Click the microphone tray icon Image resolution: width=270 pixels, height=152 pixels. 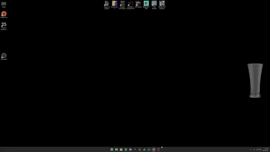click(254, 149)
